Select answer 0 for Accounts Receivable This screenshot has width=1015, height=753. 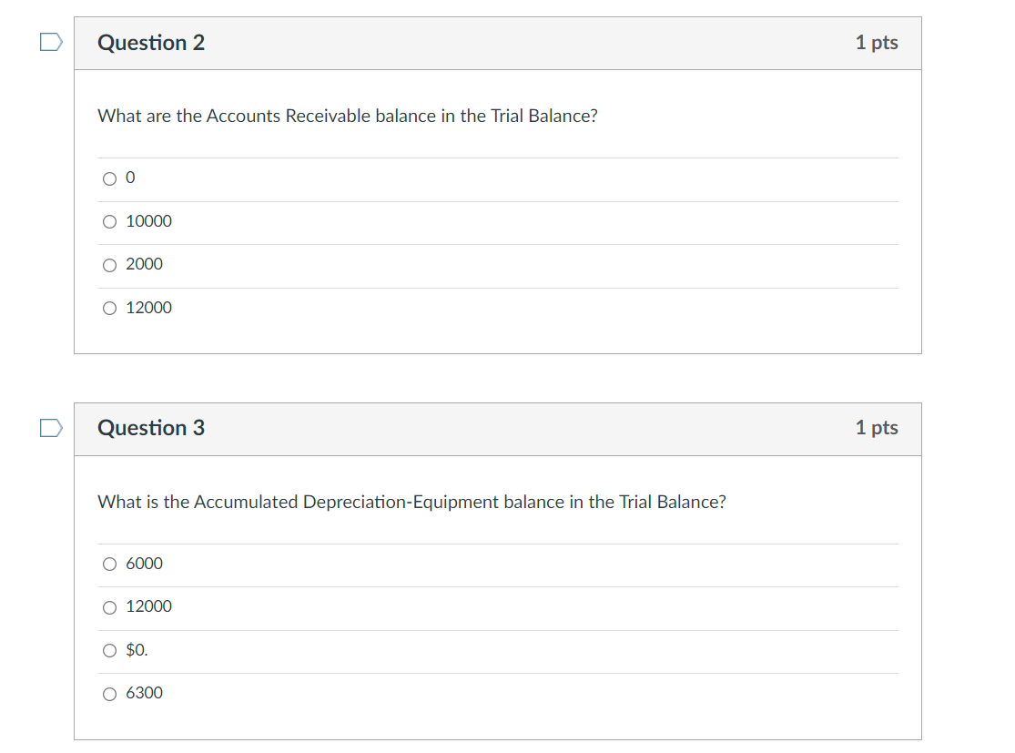(x=109, y=179)
